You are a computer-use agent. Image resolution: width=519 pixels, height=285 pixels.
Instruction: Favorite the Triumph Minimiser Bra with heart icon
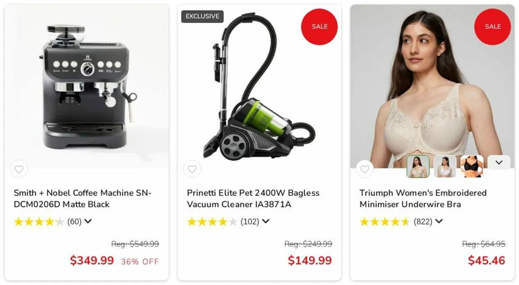pyautogui.click(x=365, y=169)
